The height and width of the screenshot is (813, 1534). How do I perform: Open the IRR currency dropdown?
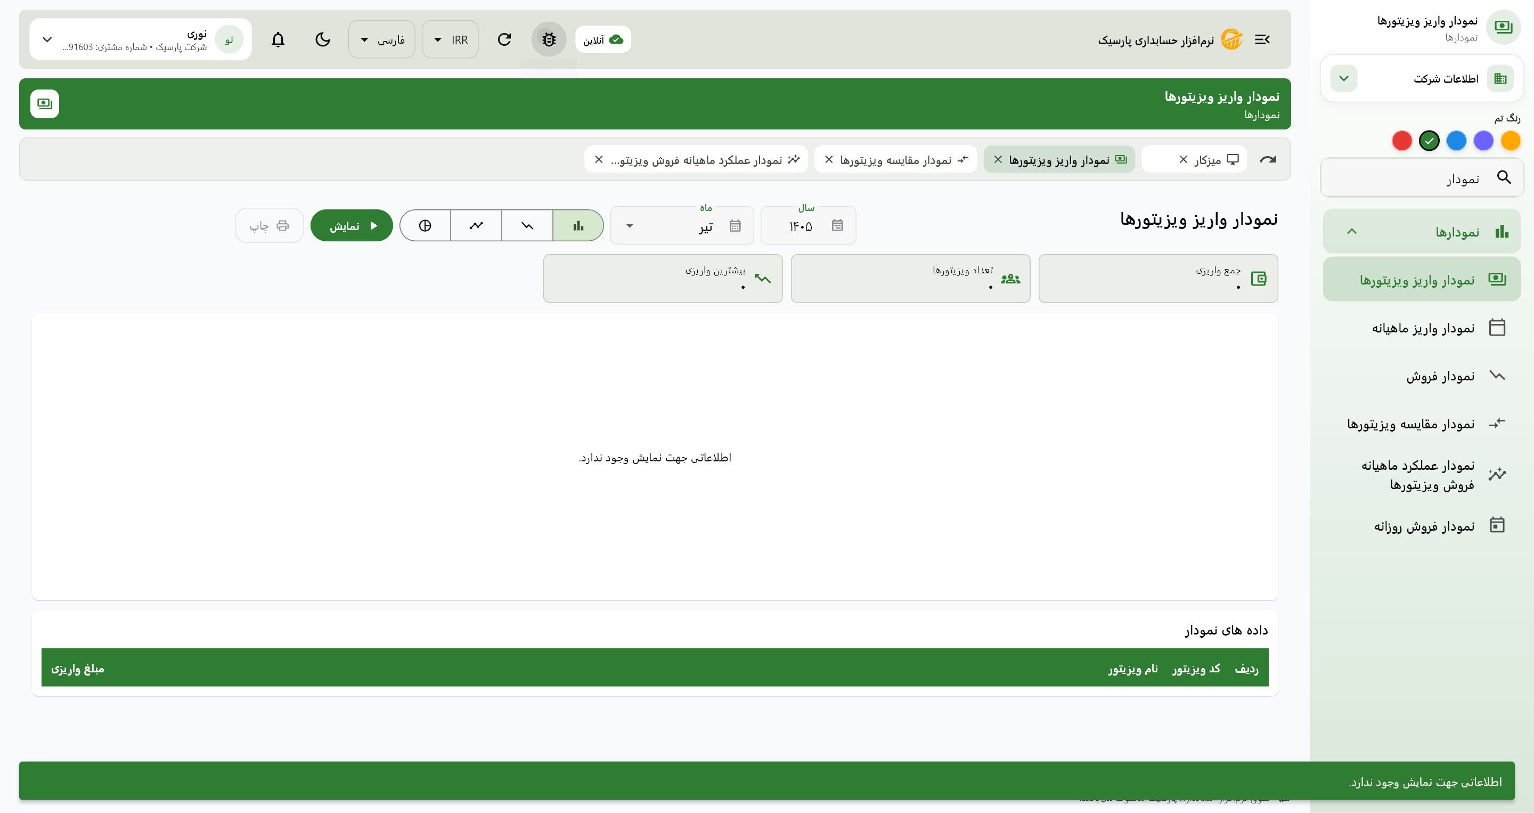pos(450,39)
